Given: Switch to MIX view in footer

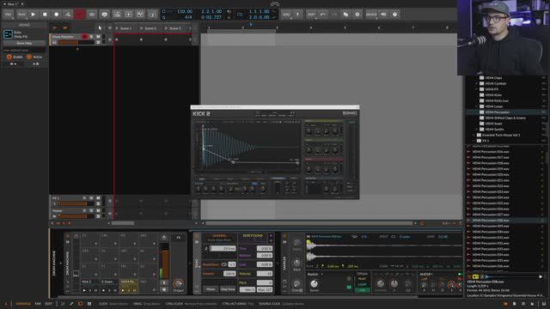Looking at the screenshot, I should tap(38, 304).
